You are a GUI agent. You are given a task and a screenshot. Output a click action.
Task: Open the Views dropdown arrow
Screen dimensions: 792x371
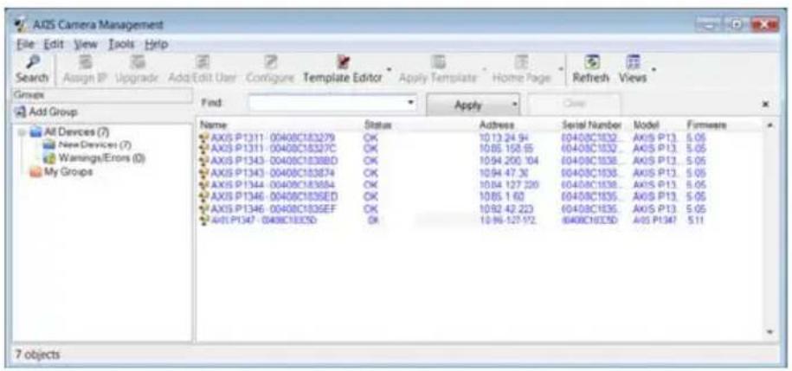(x=654, y=68)
